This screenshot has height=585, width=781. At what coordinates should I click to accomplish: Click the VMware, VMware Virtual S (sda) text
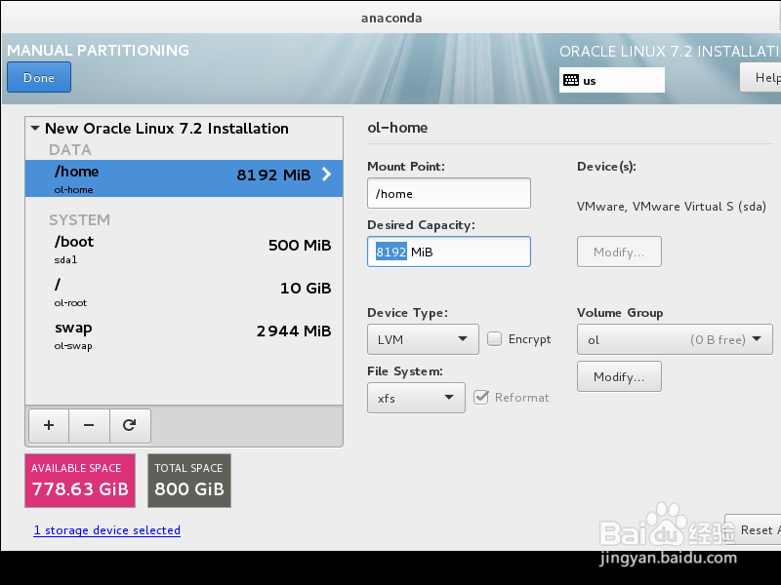(x=672, y=207)
